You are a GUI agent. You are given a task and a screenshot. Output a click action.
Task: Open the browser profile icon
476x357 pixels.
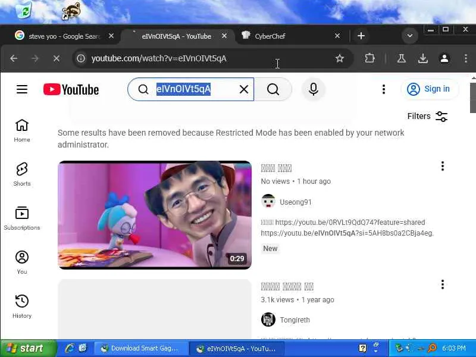pyautogui.click(x=444, y=58)
